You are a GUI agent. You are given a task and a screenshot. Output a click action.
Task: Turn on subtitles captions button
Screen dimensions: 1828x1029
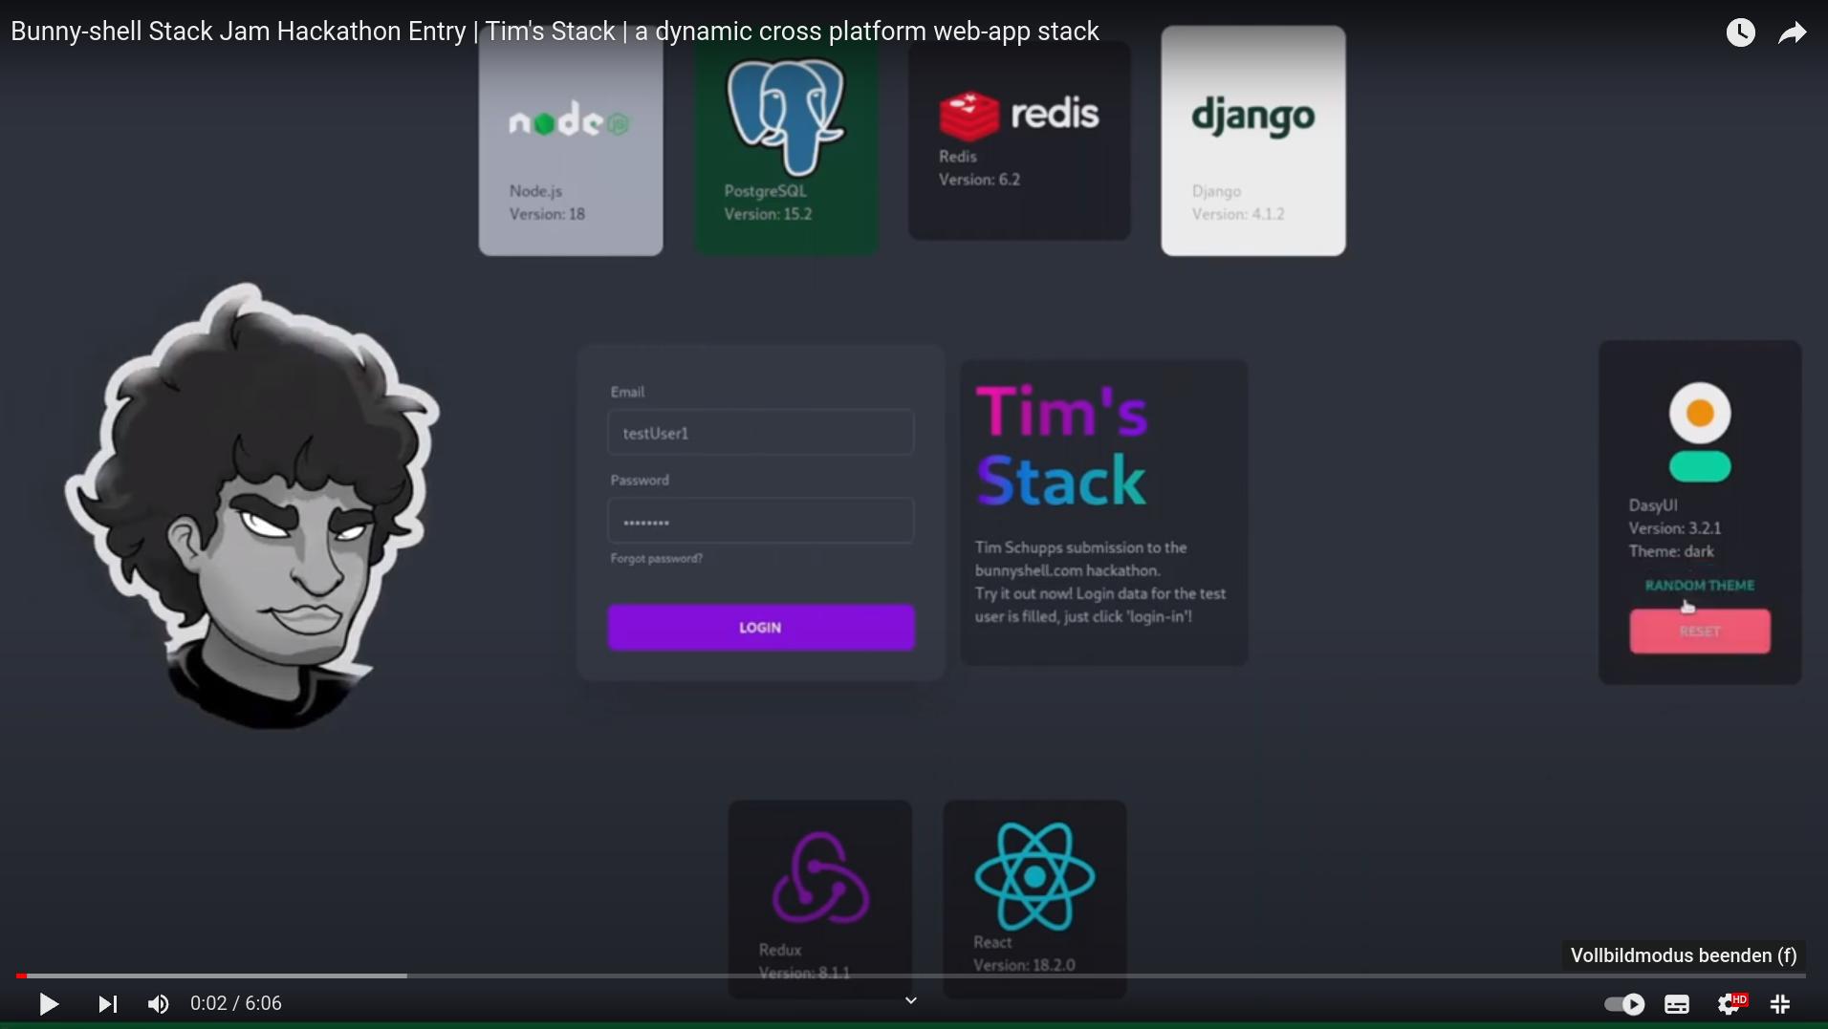coord(1677,1004)
